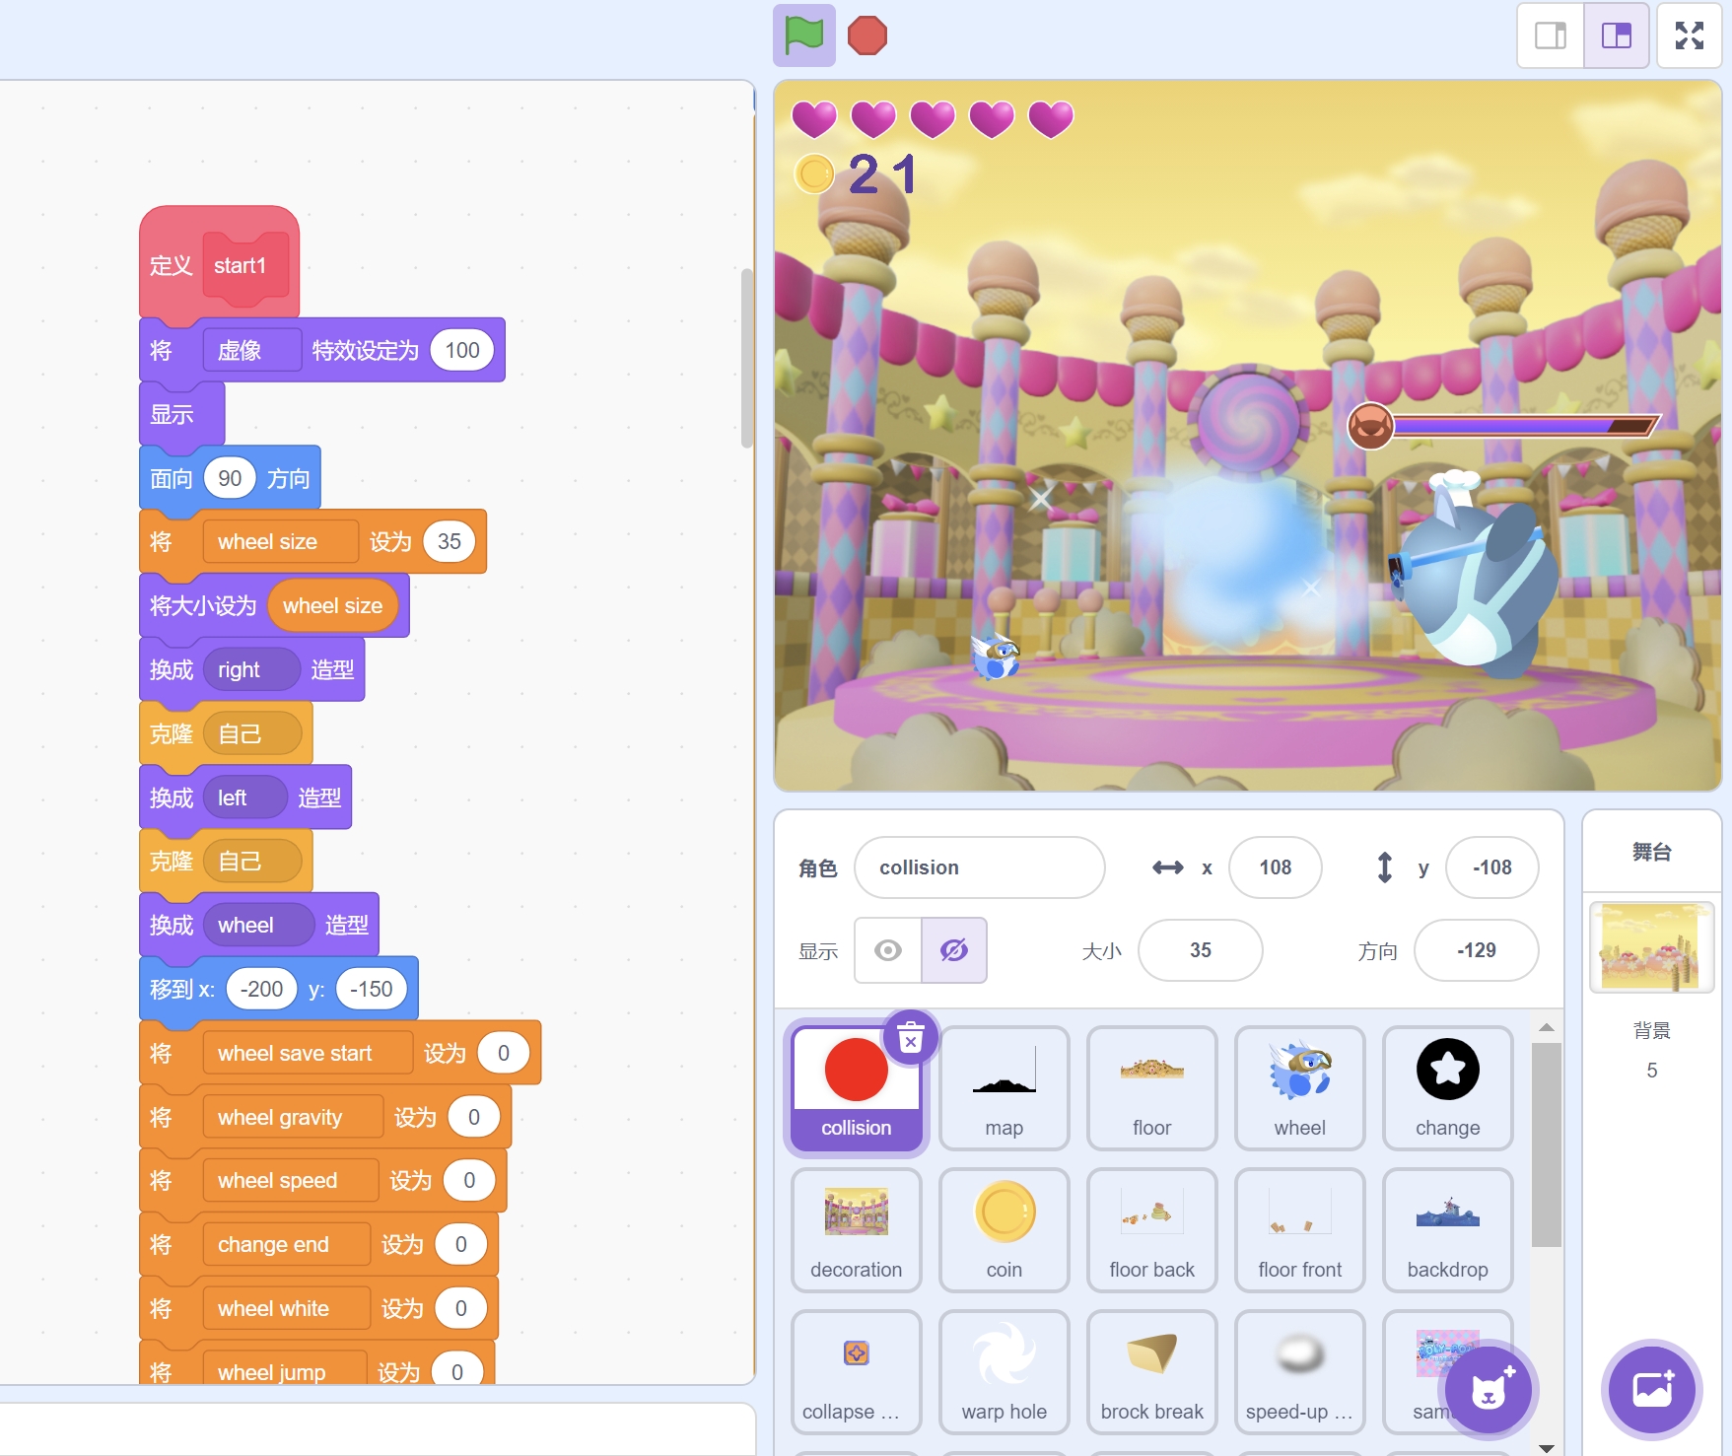Open the wheel gravity variable dropdown
The height and width of the screenshot is (1456, 1732).
292,1118
